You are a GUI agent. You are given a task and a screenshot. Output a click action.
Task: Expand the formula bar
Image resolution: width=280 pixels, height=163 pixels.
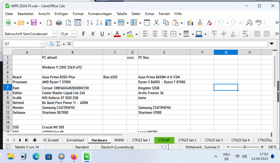(x=271, y=44)
